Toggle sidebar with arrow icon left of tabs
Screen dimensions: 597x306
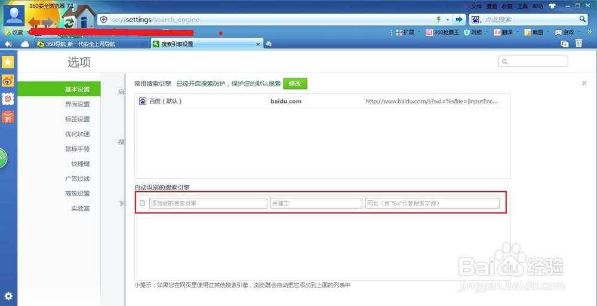coord(8,44)
